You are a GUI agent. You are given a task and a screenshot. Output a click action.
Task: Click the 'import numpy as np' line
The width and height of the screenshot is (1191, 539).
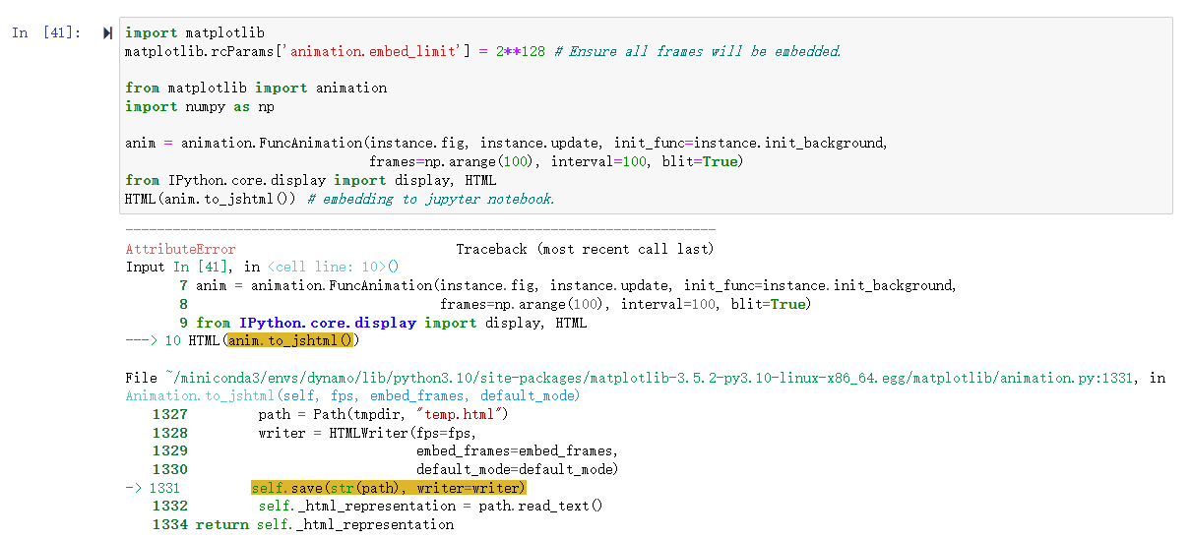[200, 106]
